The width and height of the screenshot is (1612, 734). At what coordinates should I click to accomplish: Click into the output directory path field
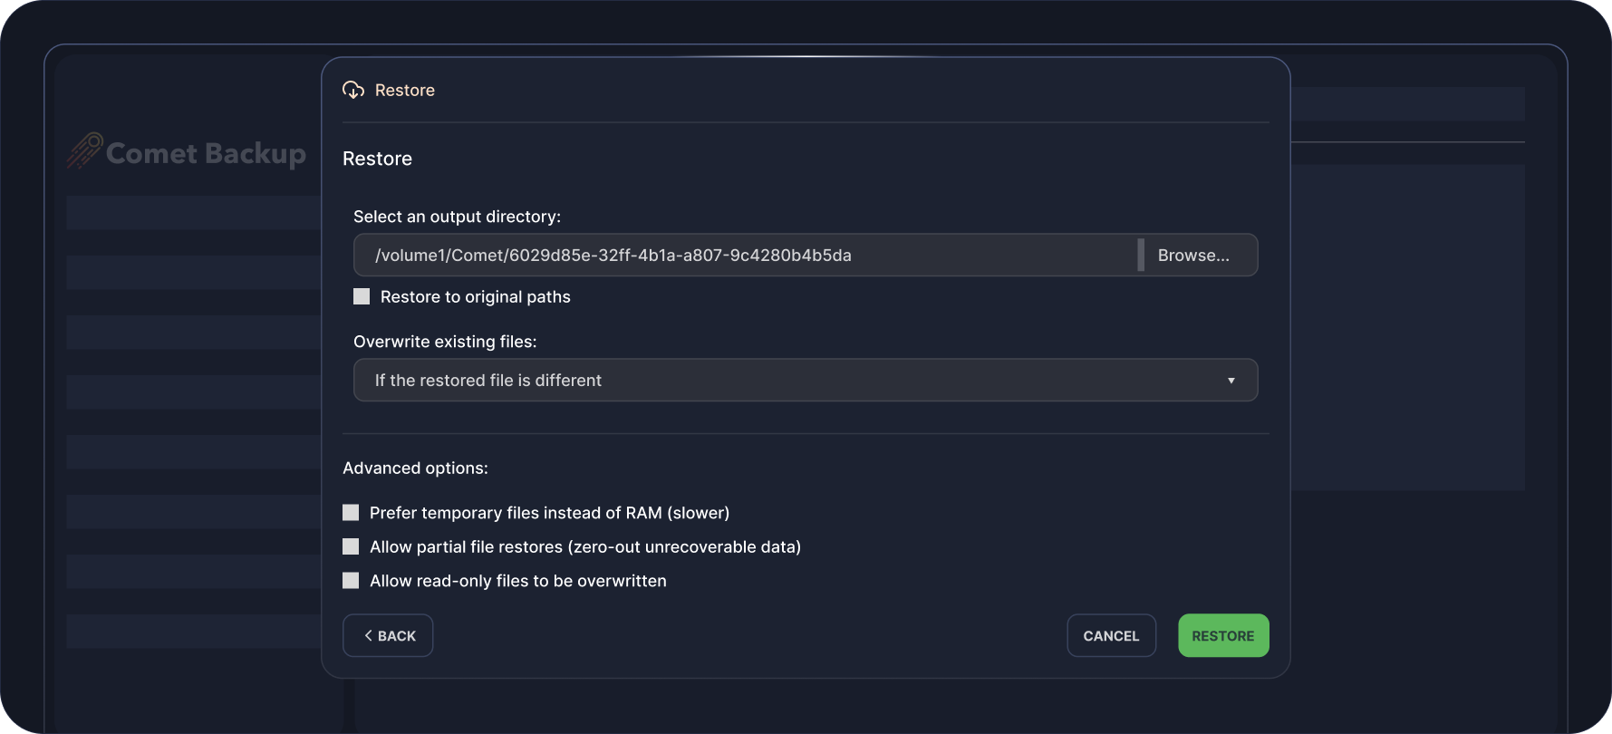click(743, 256)
